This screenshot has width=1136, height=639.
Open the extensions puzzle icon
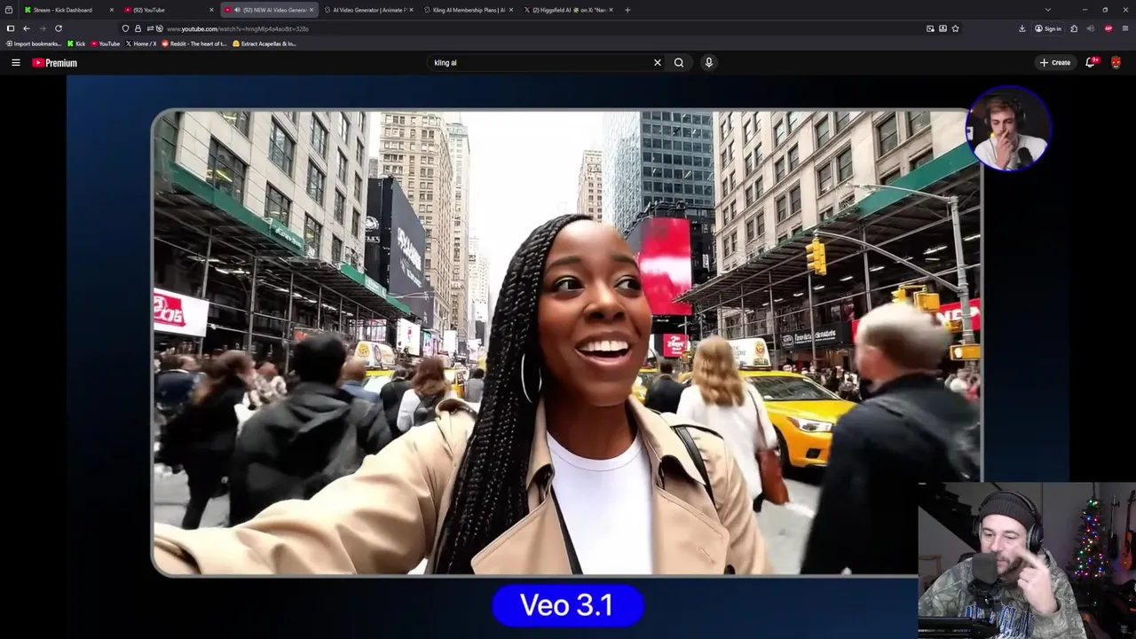1074,28
